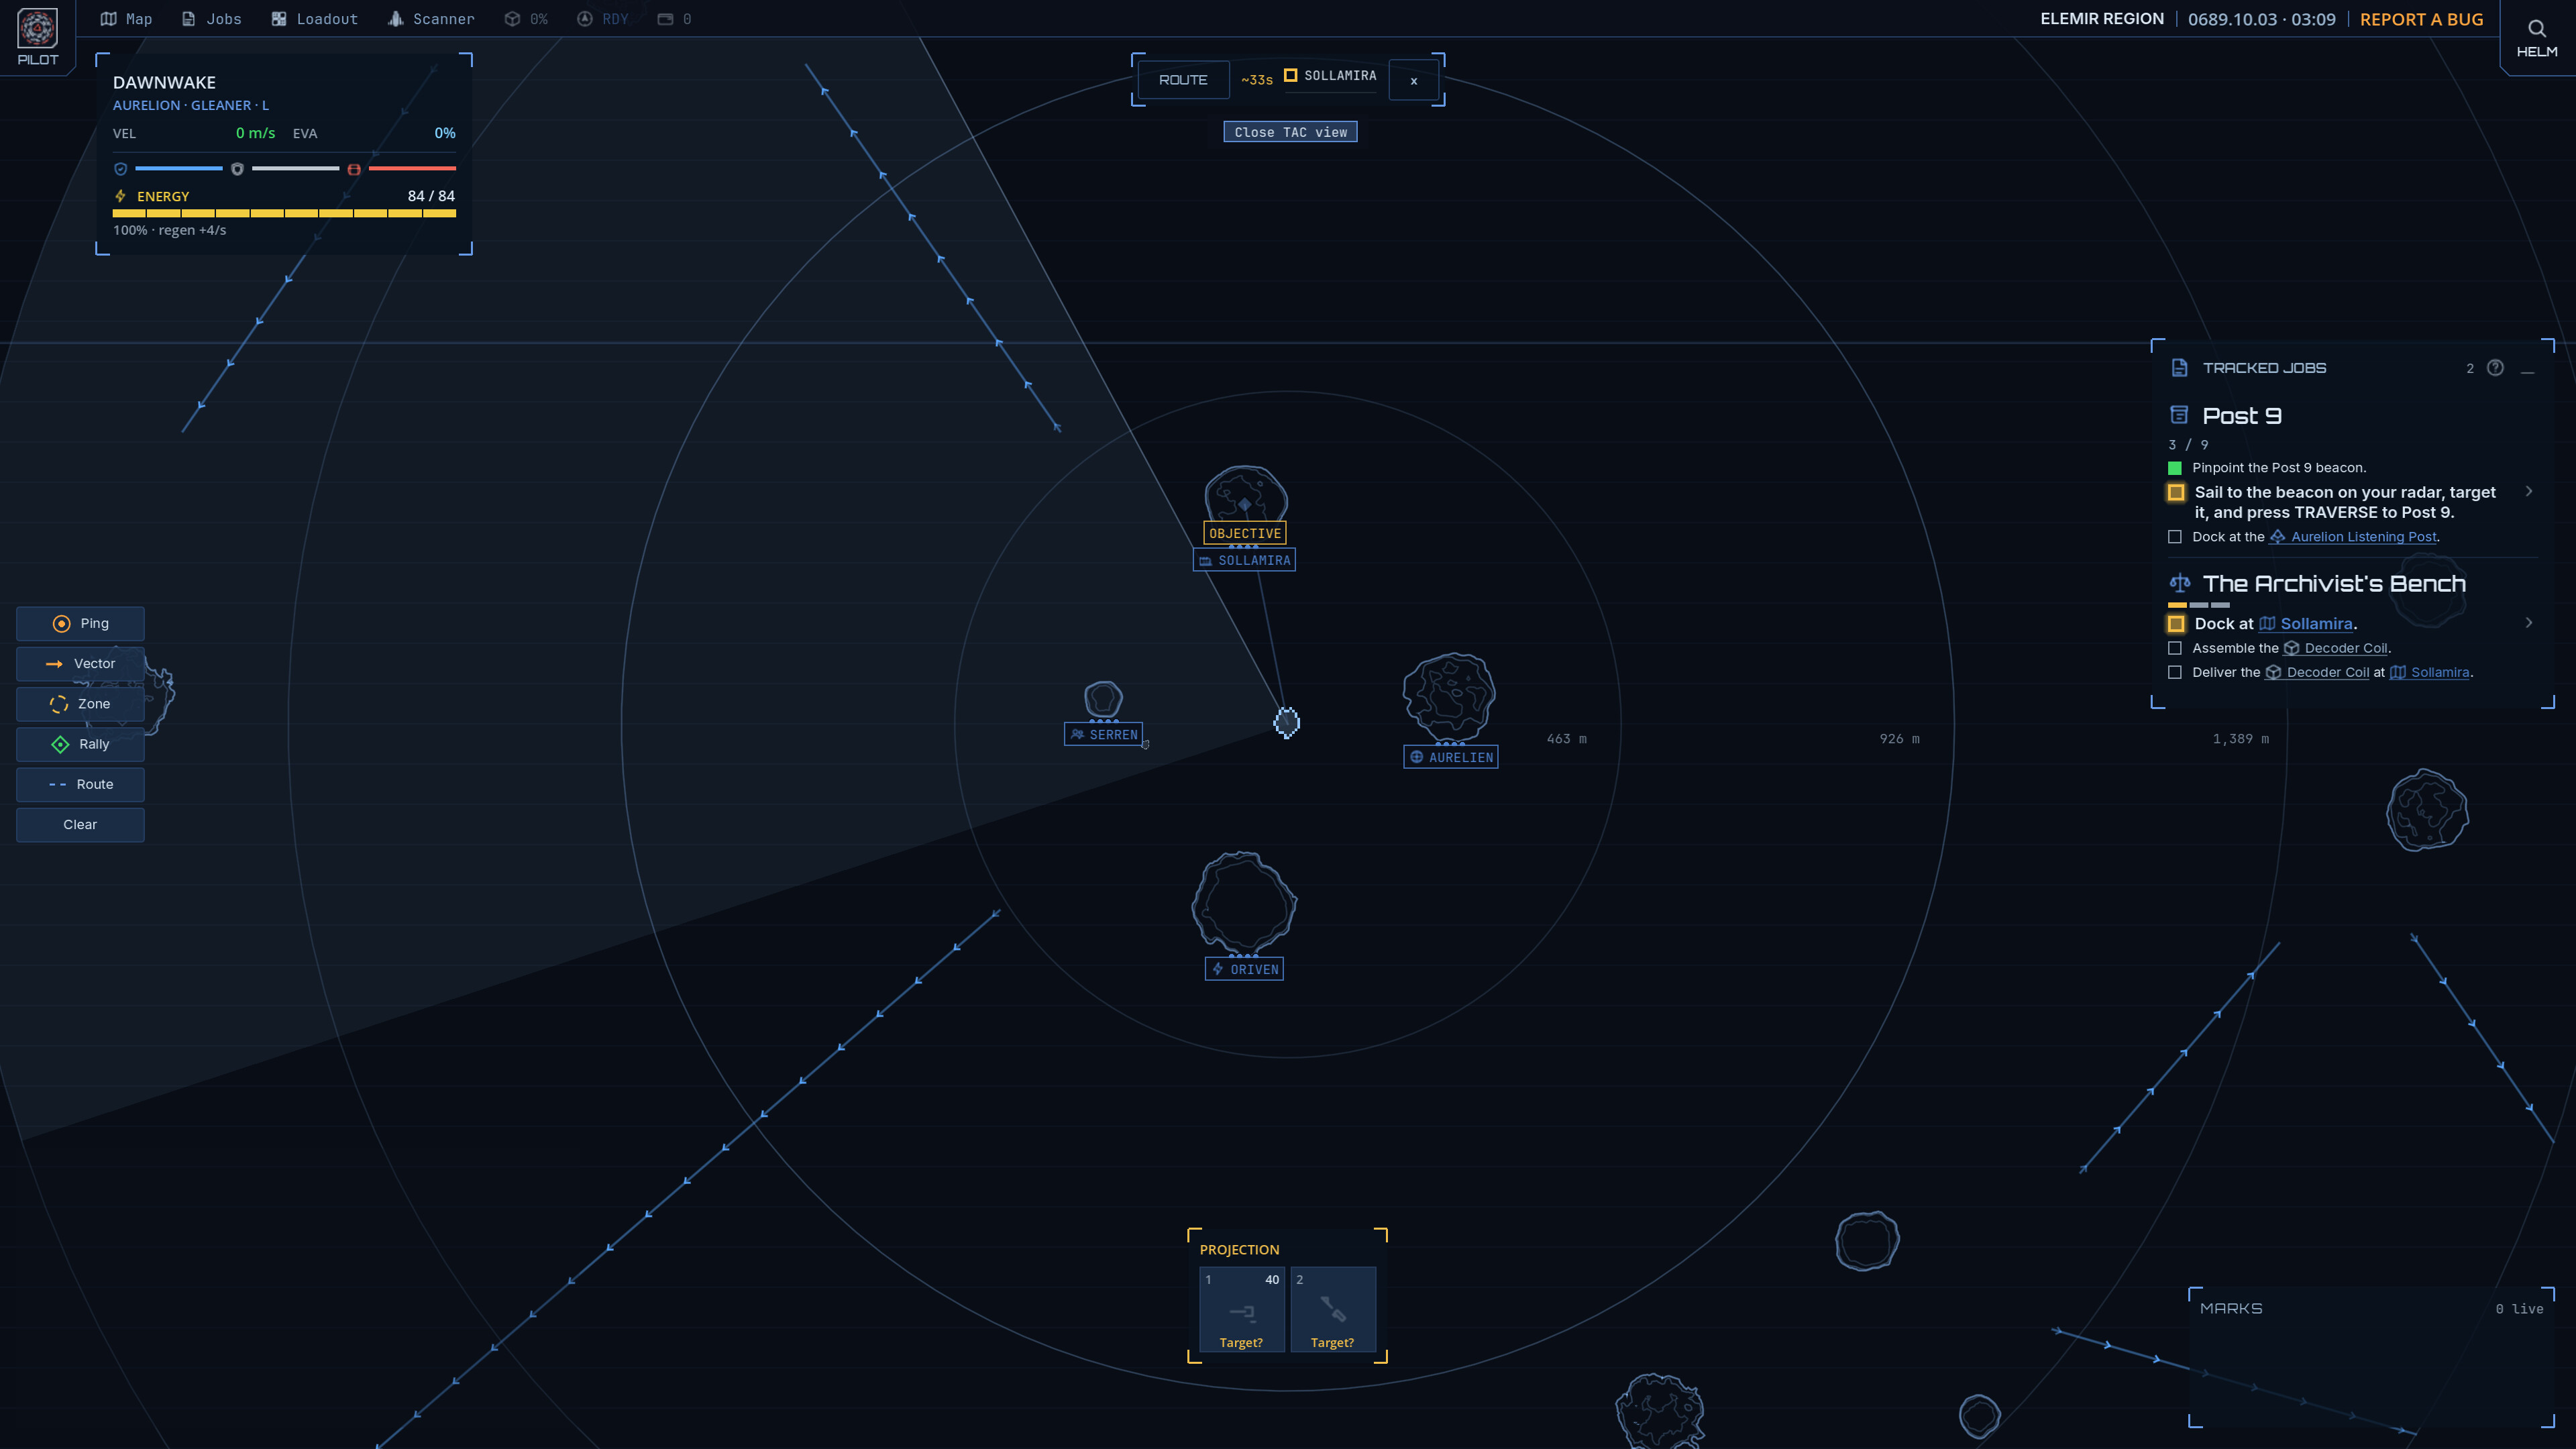This screenshot has width=2576, height=1449.
Task: Toggle Dock at Aurelion Listening Post checkbox
Action: 2175,537
